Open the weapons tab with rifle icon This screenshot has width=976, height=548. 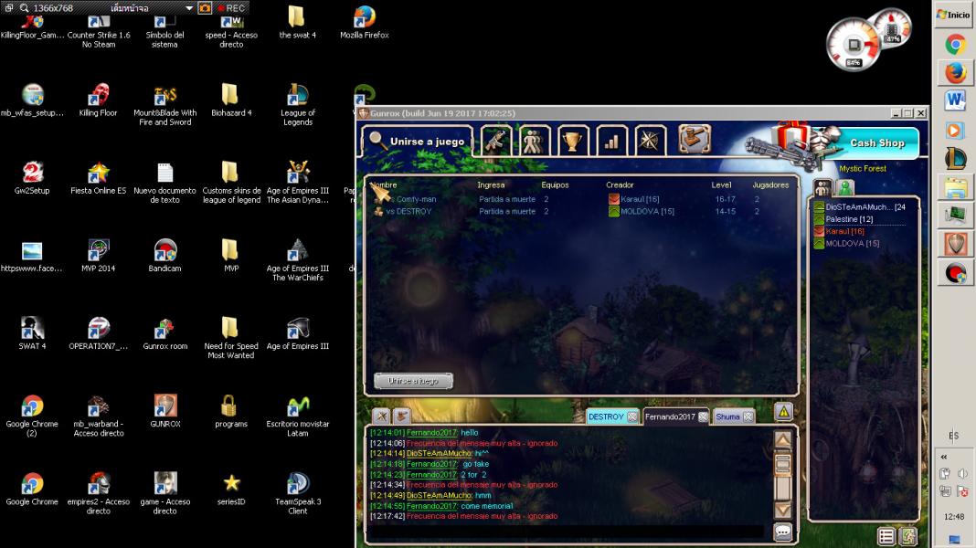click(x=495, y=142)
